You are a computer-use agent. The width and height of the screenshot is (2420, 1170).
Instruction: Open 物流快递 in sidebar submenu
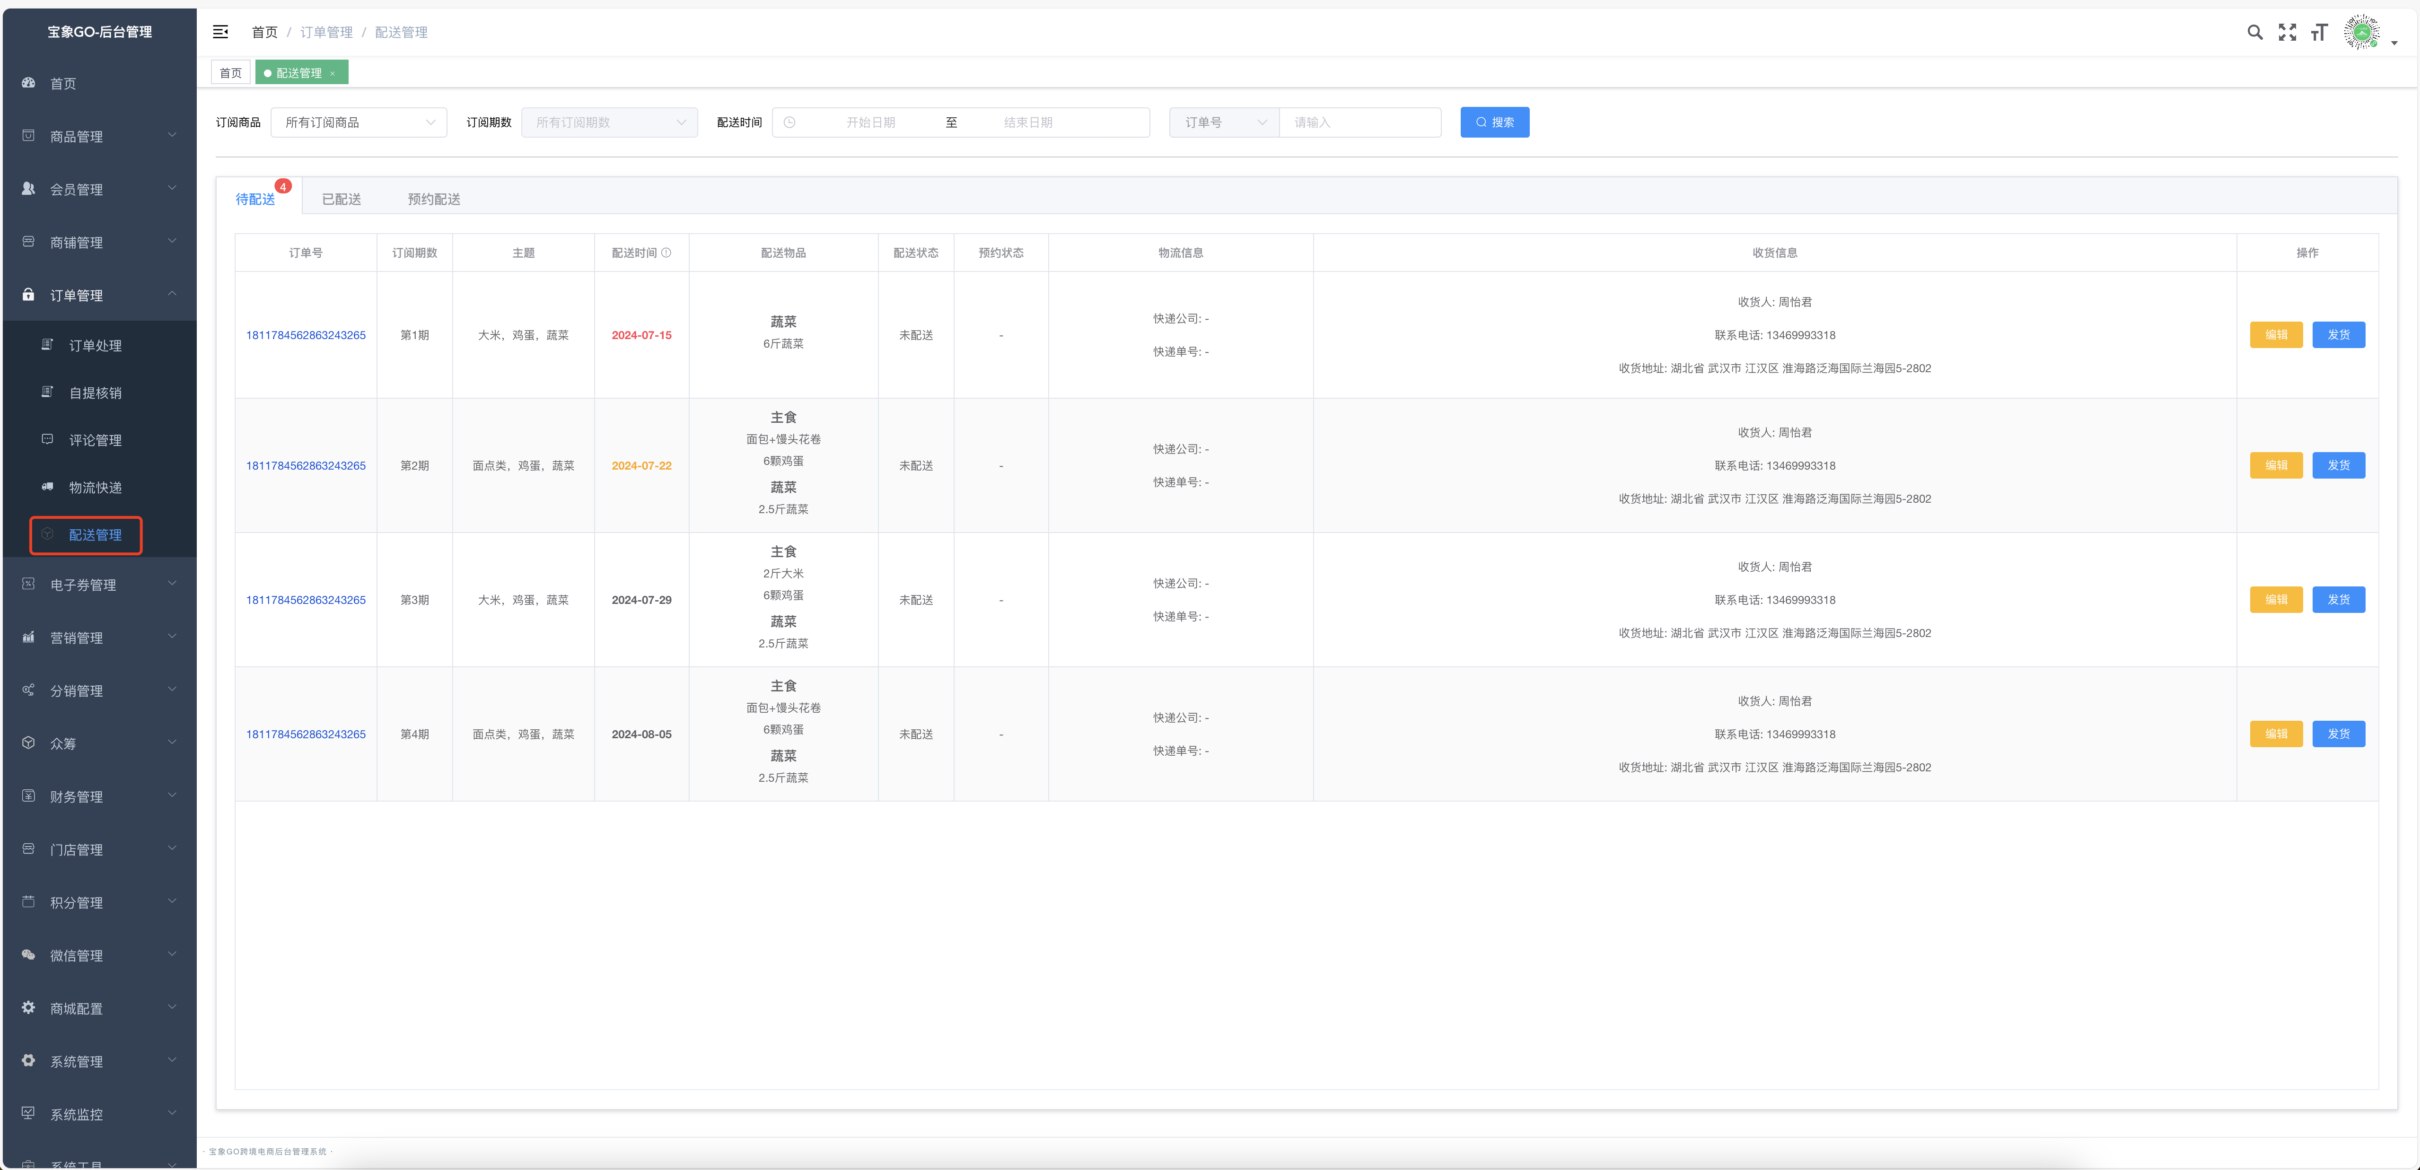point(95,488)
